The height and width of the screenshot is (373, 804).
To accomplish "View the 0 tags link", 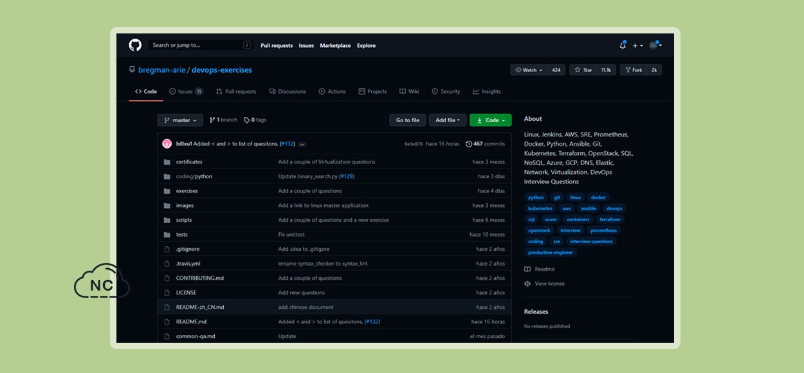I will [x=255, y=120].
